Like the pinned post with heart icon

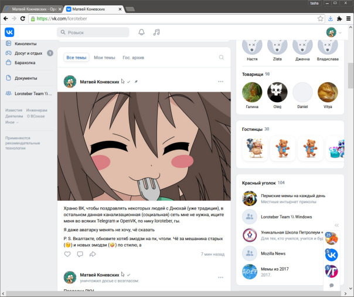(x=67, y=254)
